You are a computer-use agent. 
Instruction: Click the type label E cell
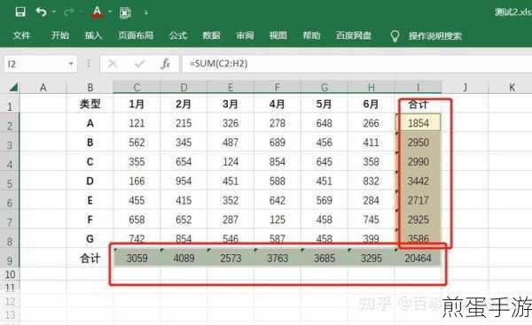(90, 200)
